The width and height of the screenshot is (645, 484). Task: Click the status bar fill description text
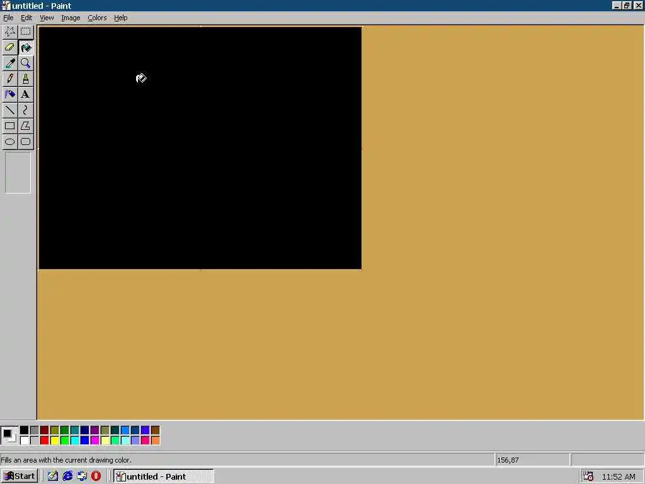66,460
